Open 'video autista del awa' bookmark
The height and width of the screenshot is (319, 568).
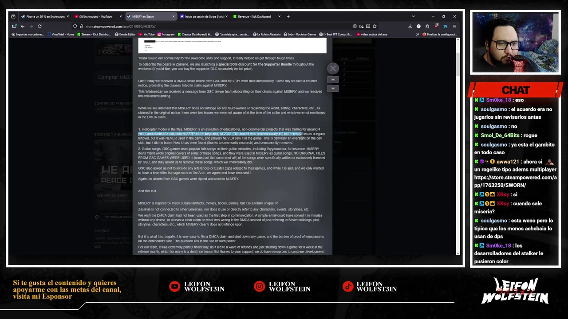pyautogui.click(x=372, y=34)
